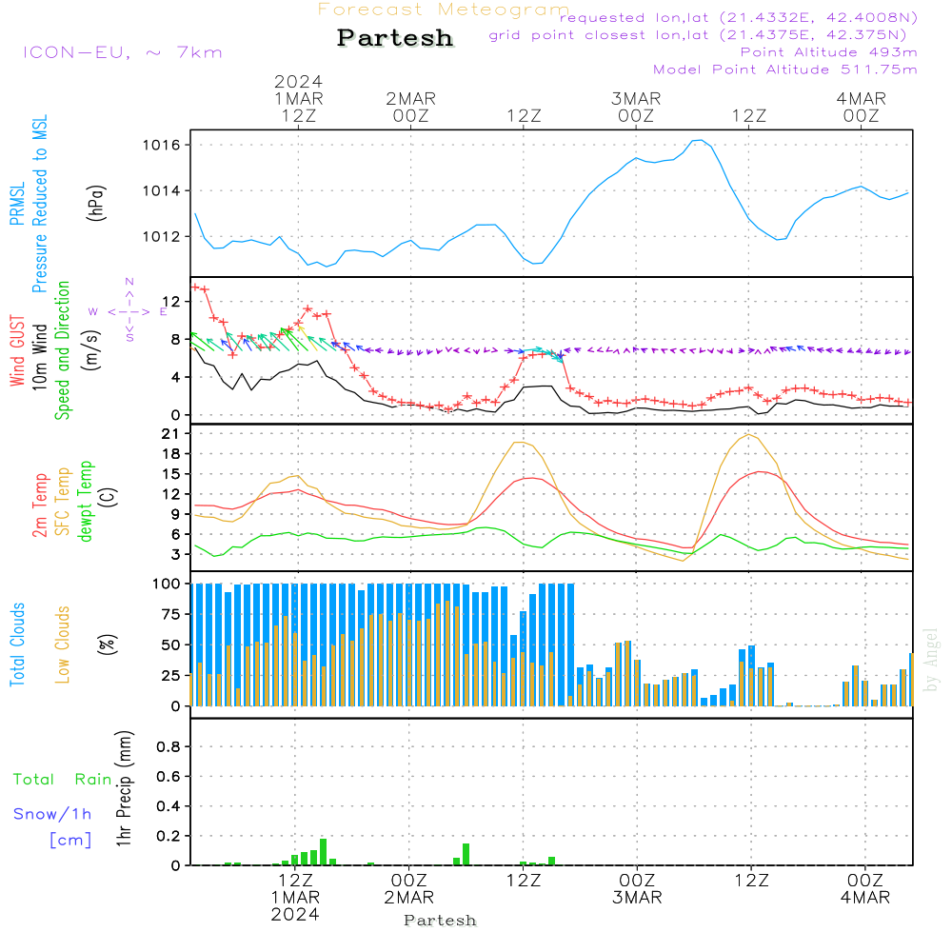Click the '0.8' precipitation axis tick
952x952 pixels.
click(169, 746)
